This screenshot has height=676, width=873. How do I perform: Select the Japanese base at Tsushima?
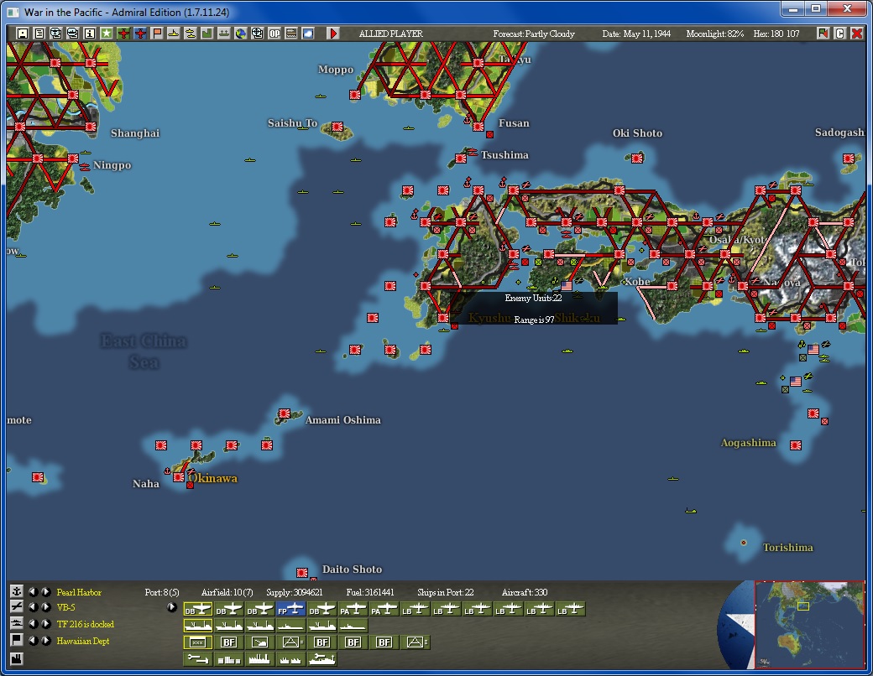pos(461,159)
